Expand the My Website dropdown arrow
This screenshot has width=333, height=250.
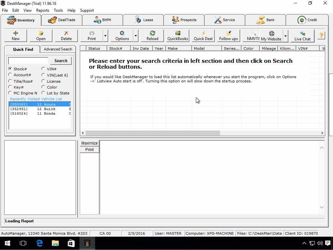286,36
